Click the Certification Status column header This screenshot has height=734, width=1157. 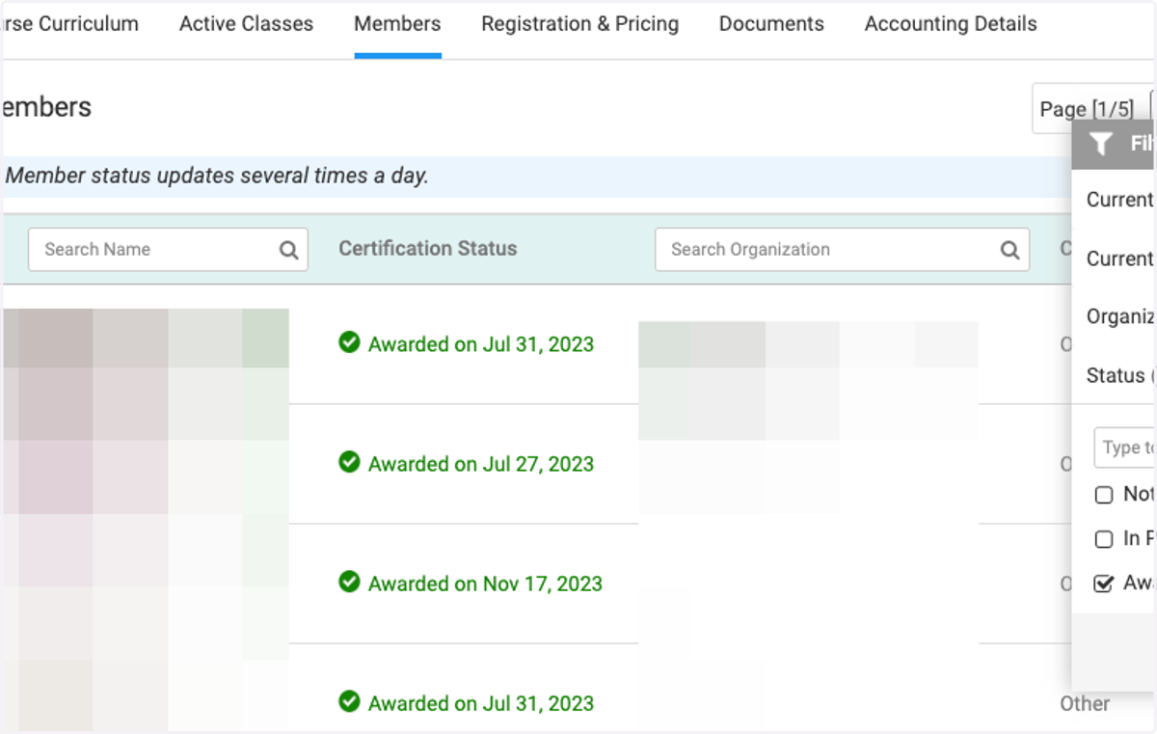coord(427,248)
